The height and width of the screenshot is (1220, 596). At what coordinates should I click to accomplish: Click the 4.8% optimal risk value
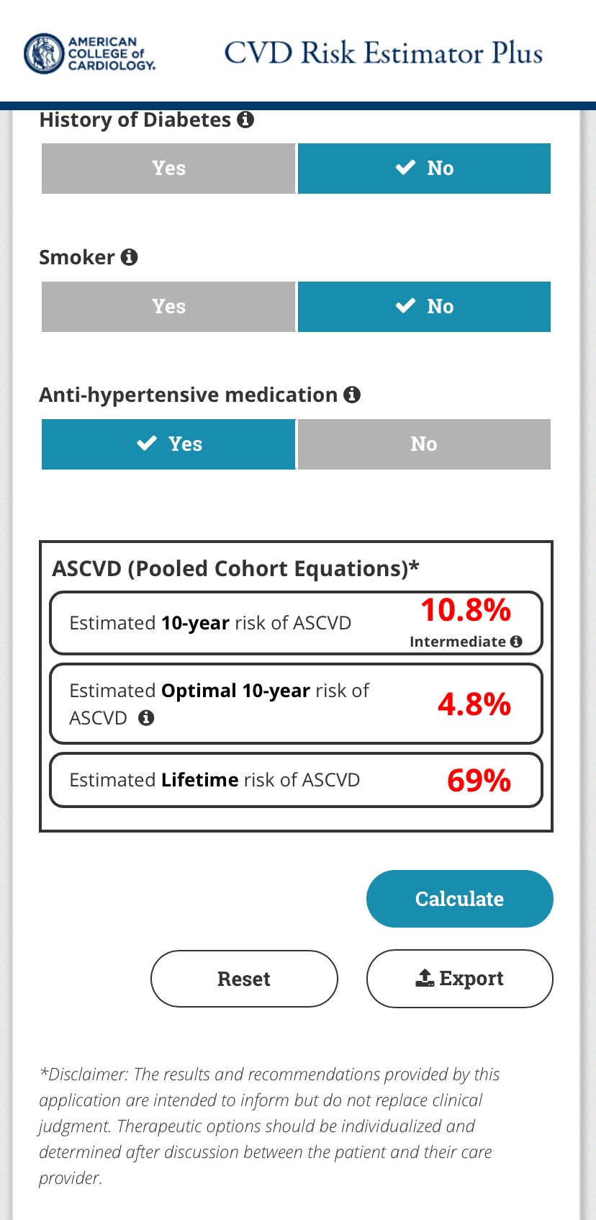(x=474, y=704)
